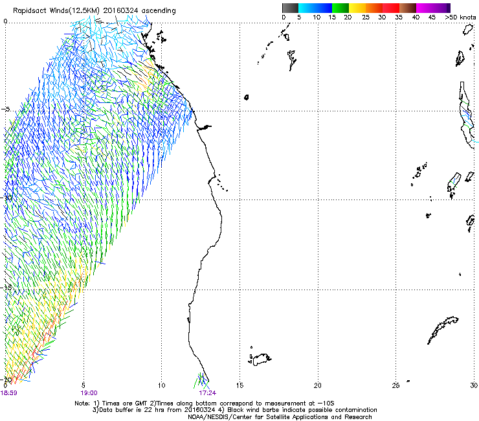
Task: Click the '18:59' pass time label
Action: pos(9,393)
